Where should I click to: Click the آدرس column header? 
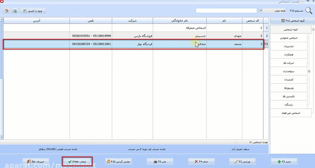tap(37, 21)
